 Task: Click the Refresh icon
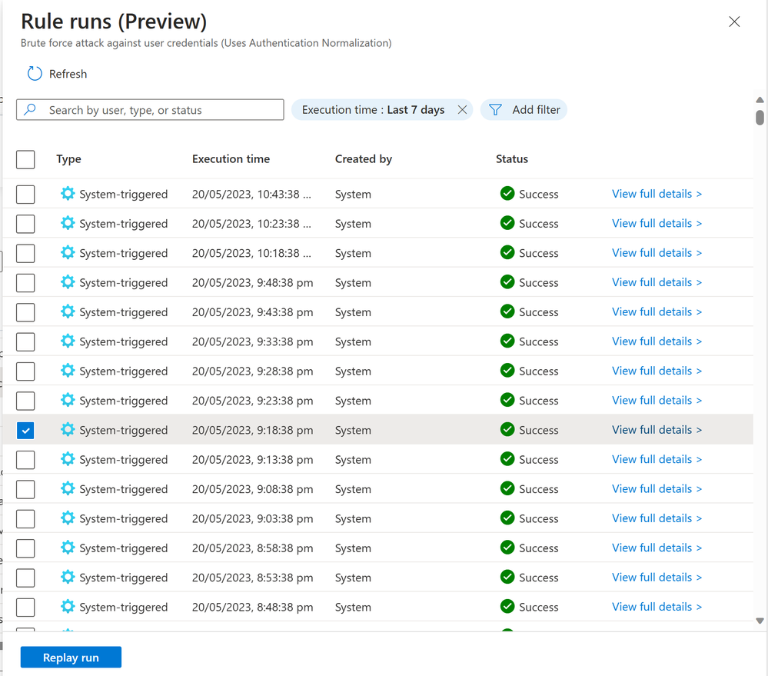click(x=35, y=74)
